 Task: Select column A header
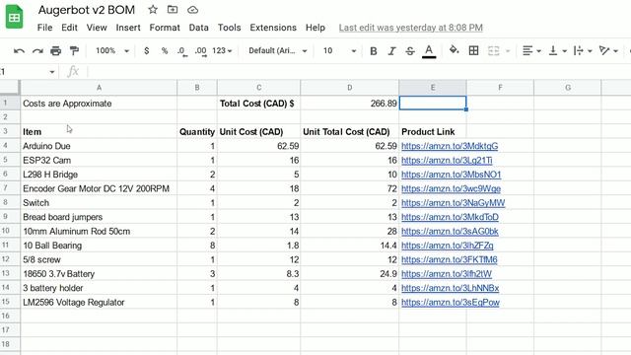tap(99, 88)
